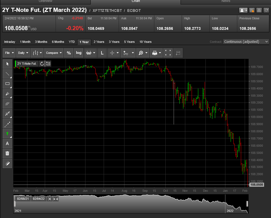Click the 02/08/21 start date button

click(23, 199)
